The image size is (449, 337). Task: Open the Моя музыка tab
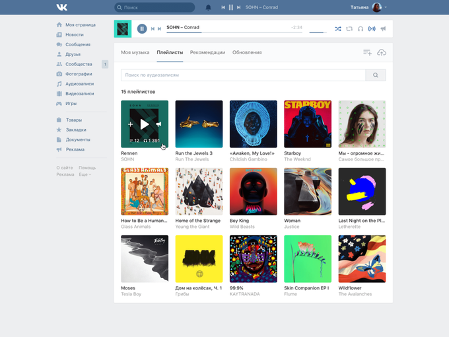[135, 52]
